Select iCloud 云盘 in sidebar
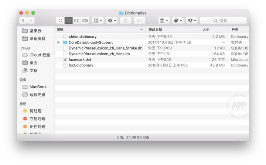The width and height of the screenshot is (266, 165). tap(36, 55)
